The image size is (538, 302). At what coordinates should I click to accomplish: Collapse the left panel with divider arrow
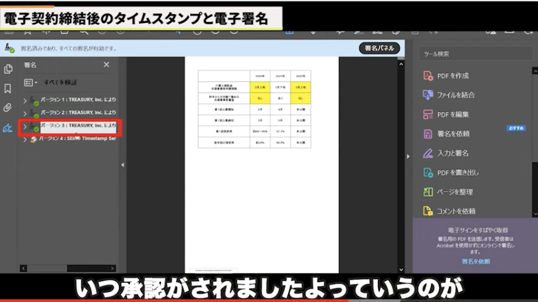click(x=122, y=164)
